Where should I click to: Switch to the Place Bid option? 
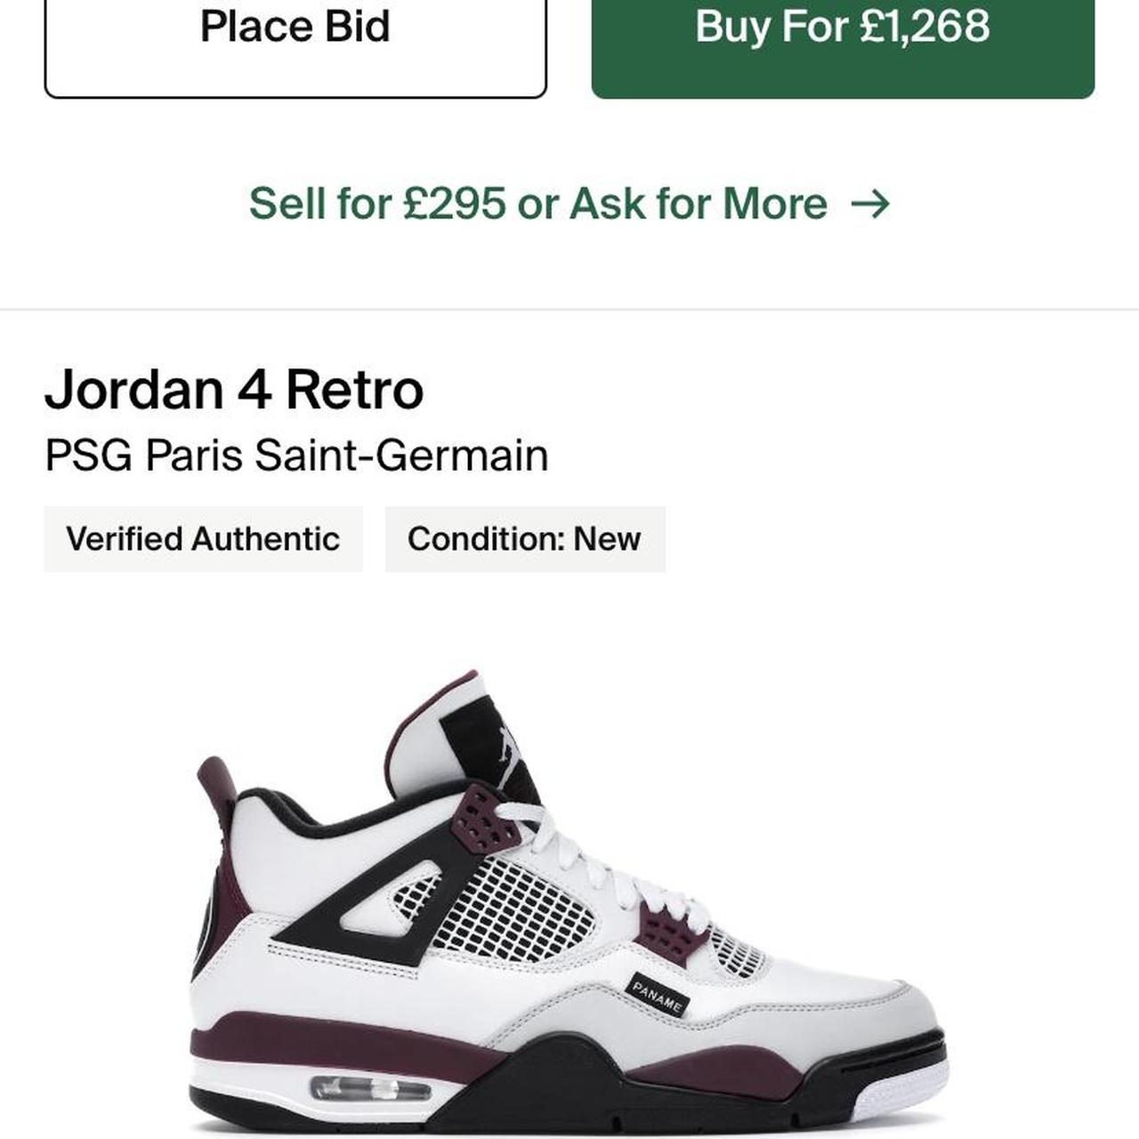(294, 28)
